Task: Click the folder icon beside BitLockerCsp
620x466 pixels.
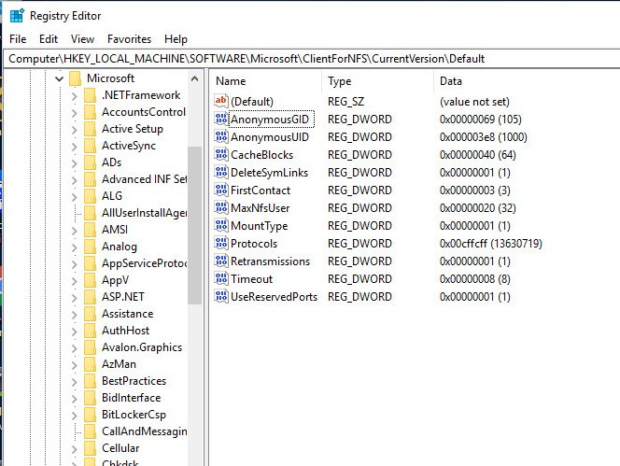Action: tap(90, 415)
